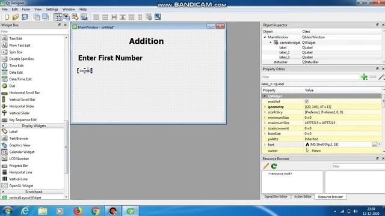Screen dimensions: 385x216
Task: Open the Form menu
Action: pyautogui.click(x=26, y=10)
